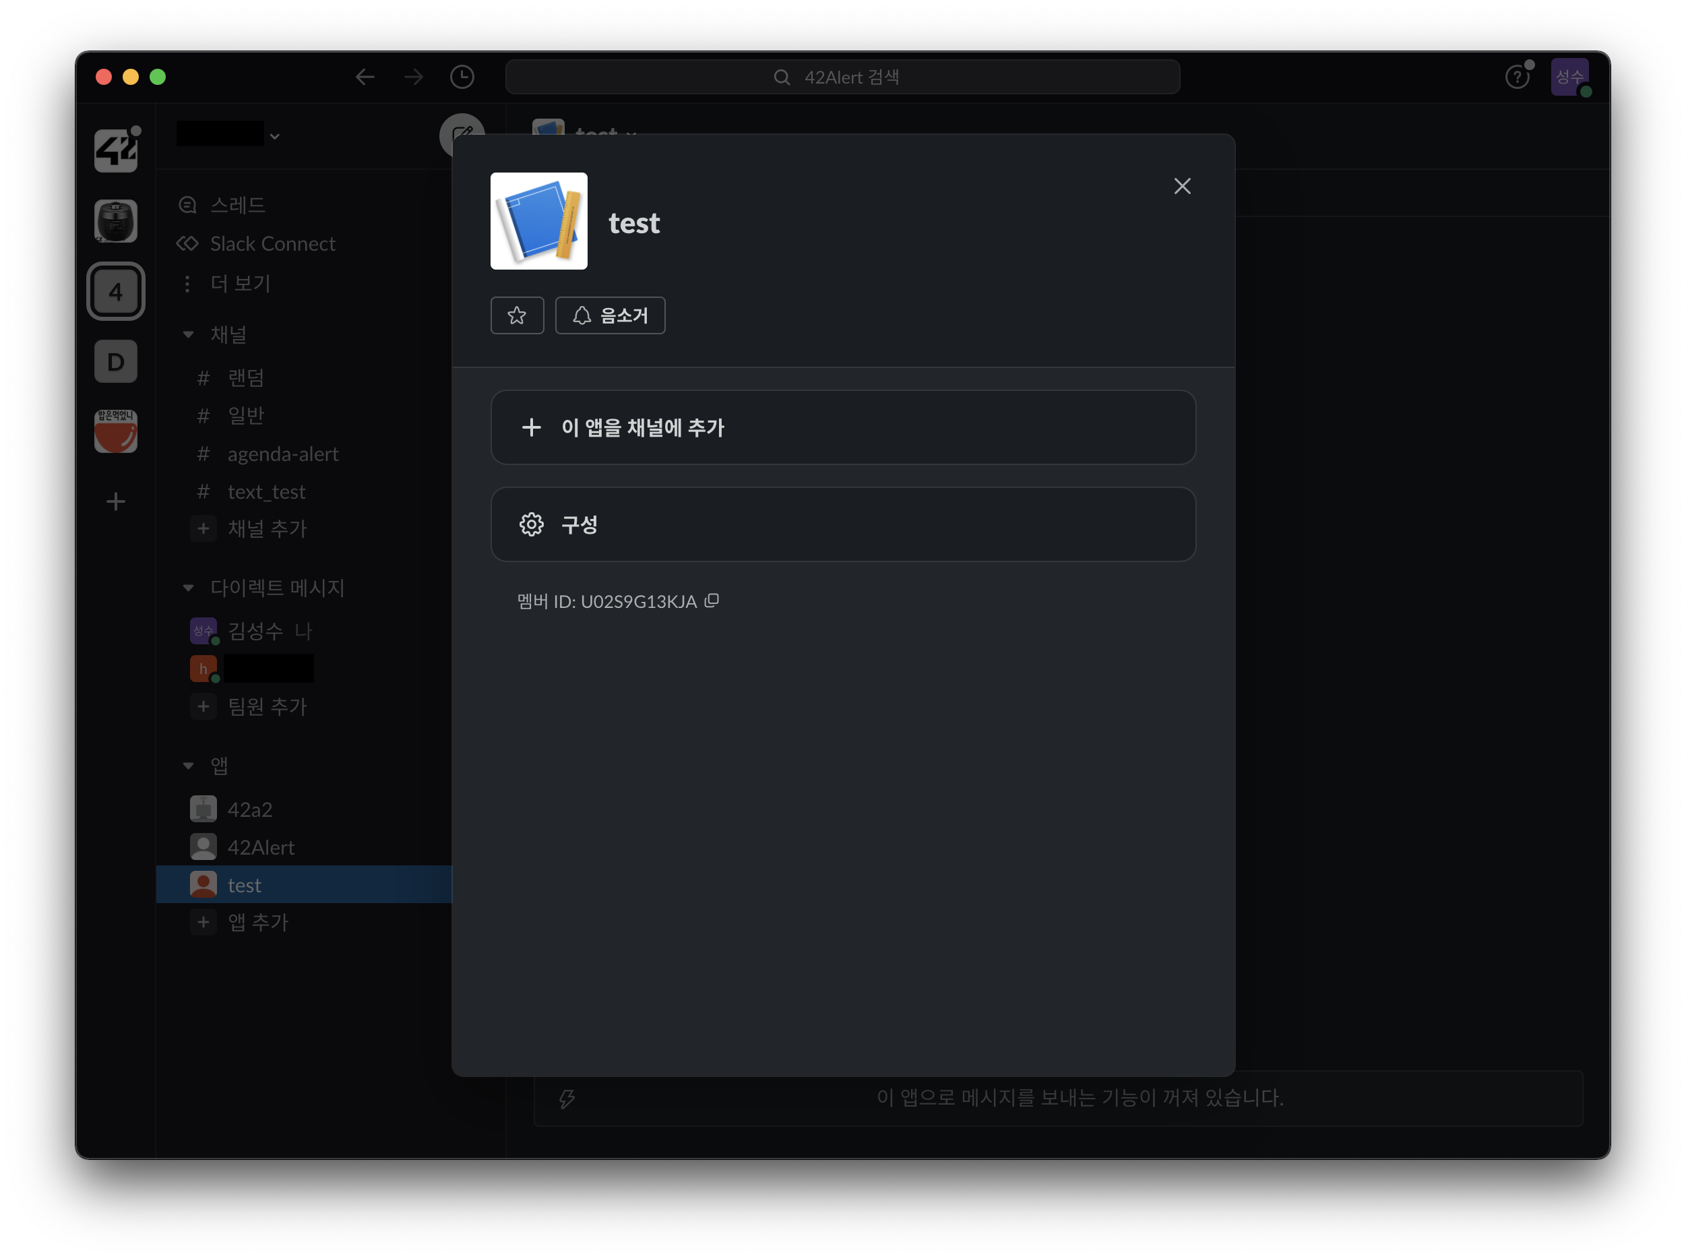Close the test app details dialog
Screen dimensions: 1686x1259
pos(1182,186)
